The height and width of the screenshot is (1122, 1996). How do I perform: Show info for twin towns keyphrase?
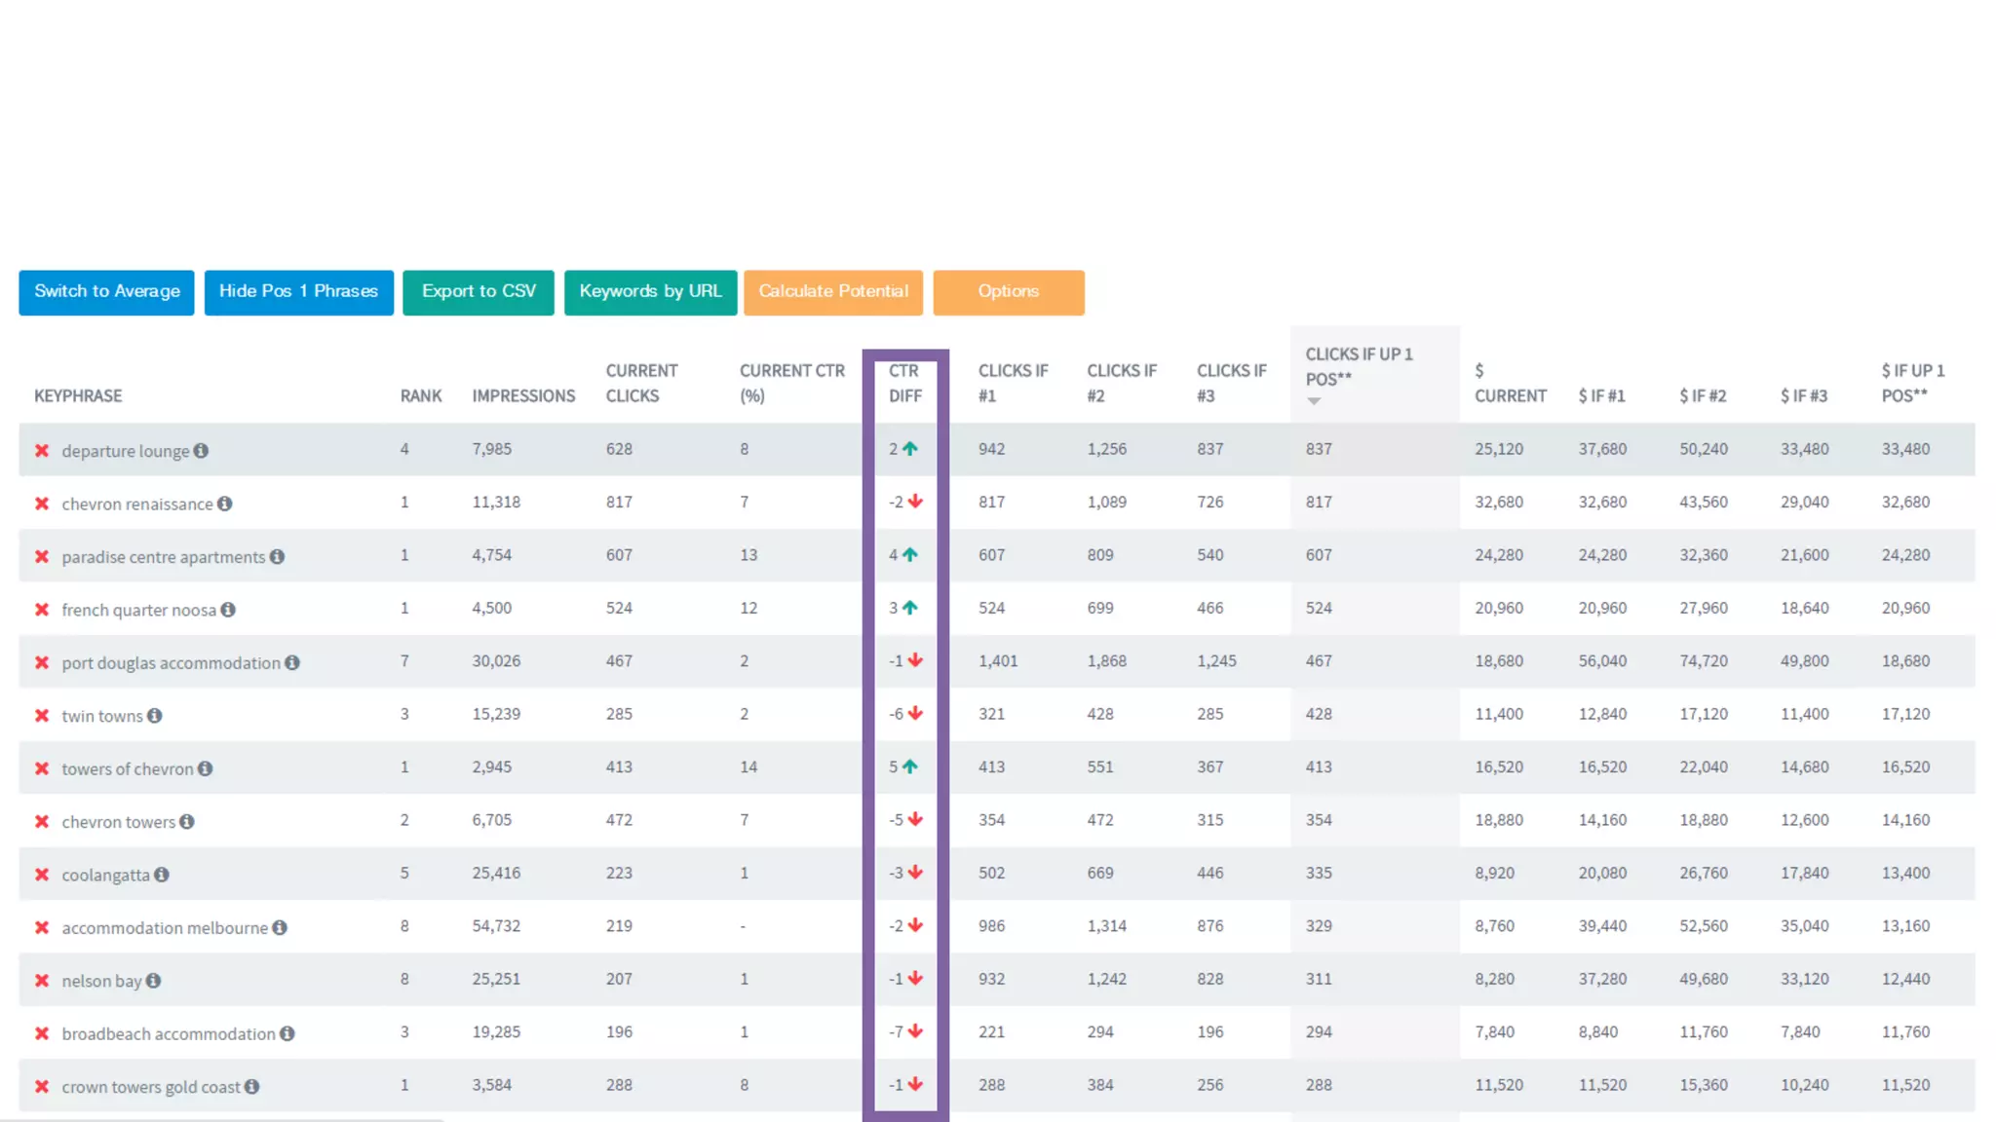154,716
